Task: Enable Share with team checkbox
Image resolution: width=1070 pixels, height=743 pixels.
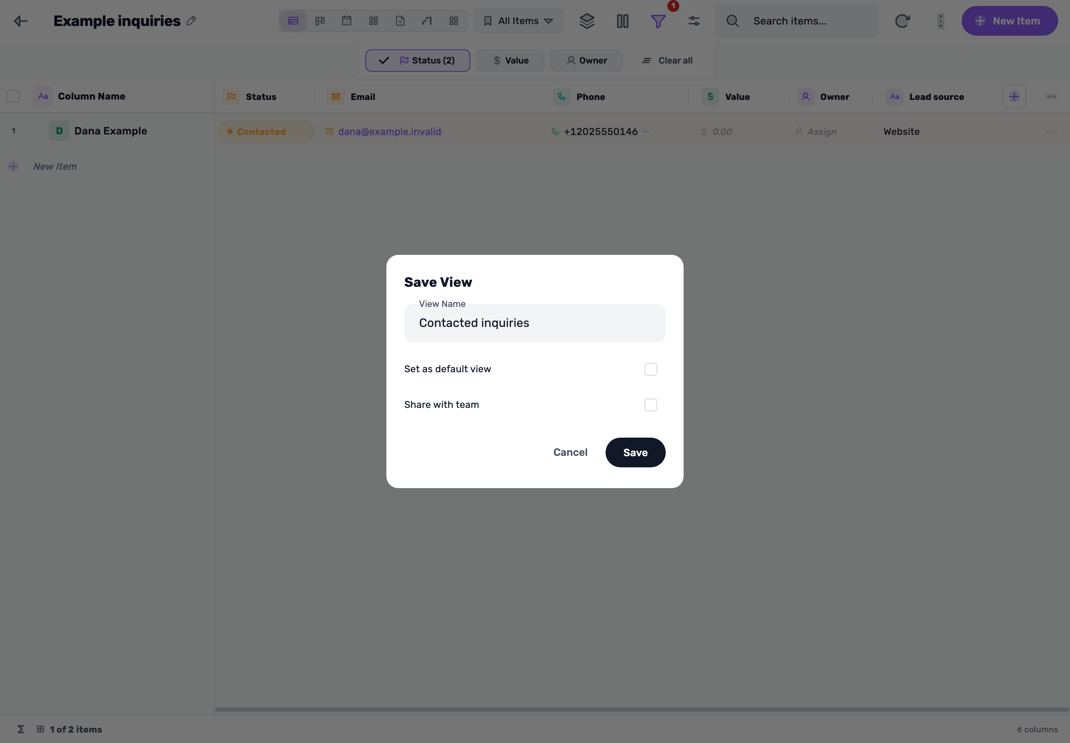Action: (651, 405)
